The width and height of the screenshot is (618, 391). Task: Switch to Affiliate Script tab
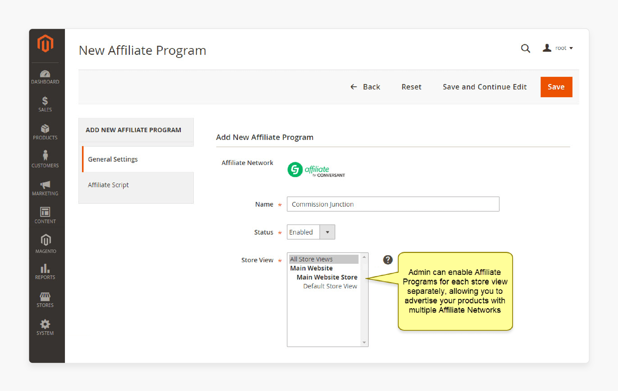[x=136, y=185]
